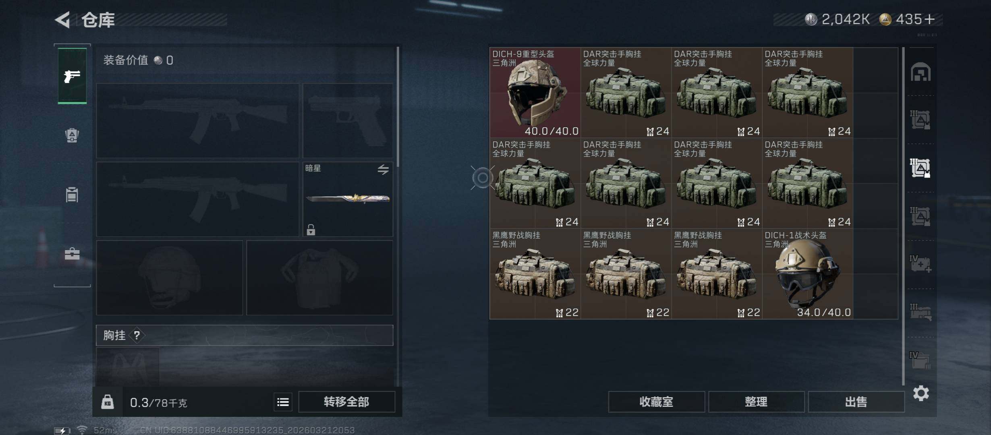Open warehouse settings gear icon
Viewport: 991px width, 435px height.
pyautogui.click(x=921, y=393)
